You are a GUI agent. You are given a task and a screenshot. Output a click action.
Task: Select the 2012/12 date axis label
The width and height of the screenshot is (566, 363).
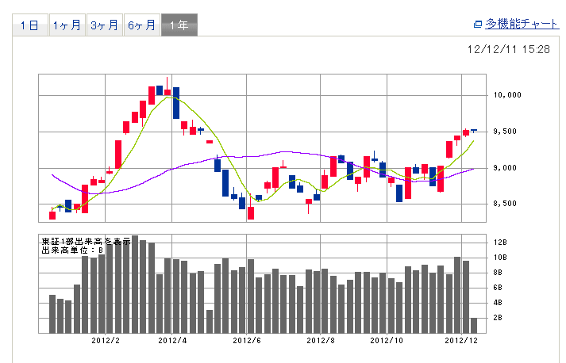tap(462, 340)
